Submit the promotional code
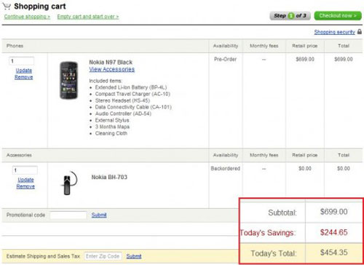This screenshot has width=364, height=265. 99,215
